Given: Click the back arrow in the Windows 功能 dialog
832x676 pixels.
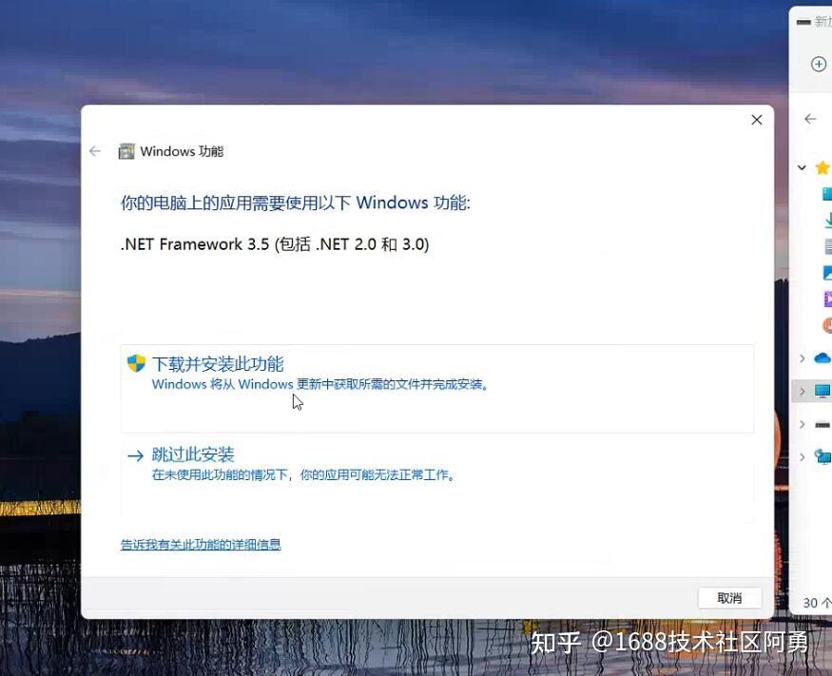Looking at the screenshot, I should click(x=94, y=150).
